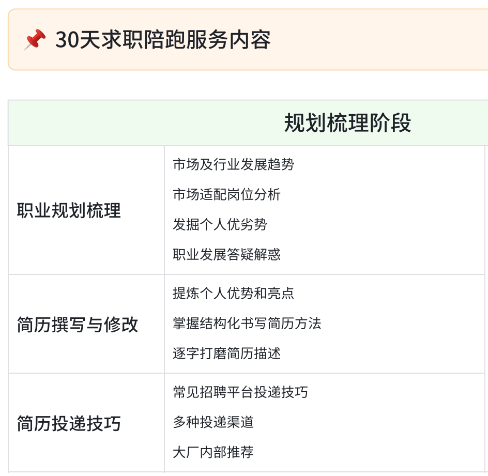Select the 掌握结构化书写简历方法 line
This screenshot has width=488, height=476.
click(247, 324)
